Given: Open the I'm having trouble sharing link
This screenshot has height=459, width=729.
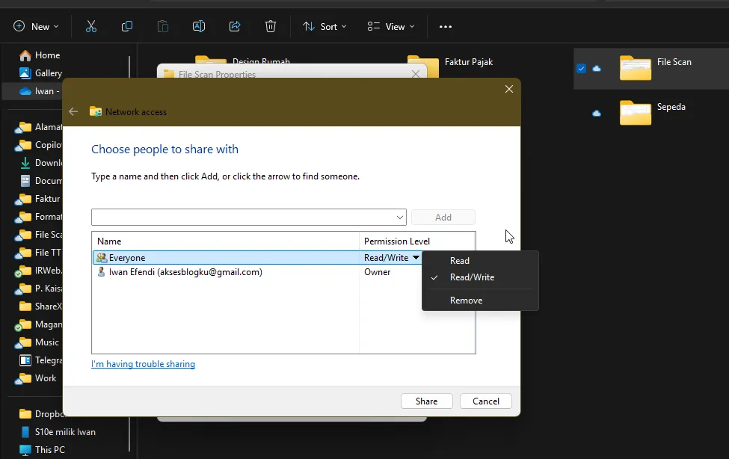Looking at the screenshot, I should coord(143,364).
